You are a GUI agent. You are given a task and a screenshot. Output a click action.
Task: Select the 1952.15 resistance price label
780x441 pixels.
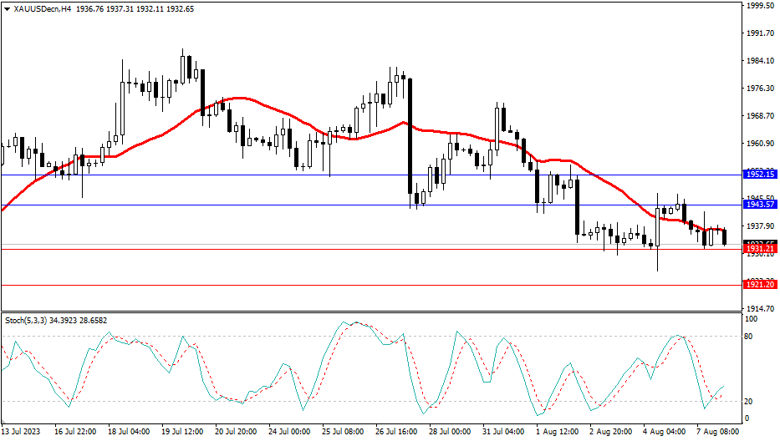pos(760,174)
